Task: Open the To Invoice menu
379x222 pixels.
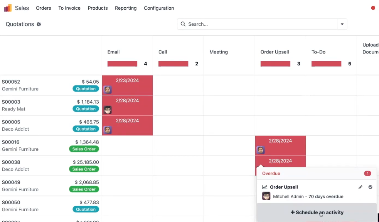Action: coord(69,8)
